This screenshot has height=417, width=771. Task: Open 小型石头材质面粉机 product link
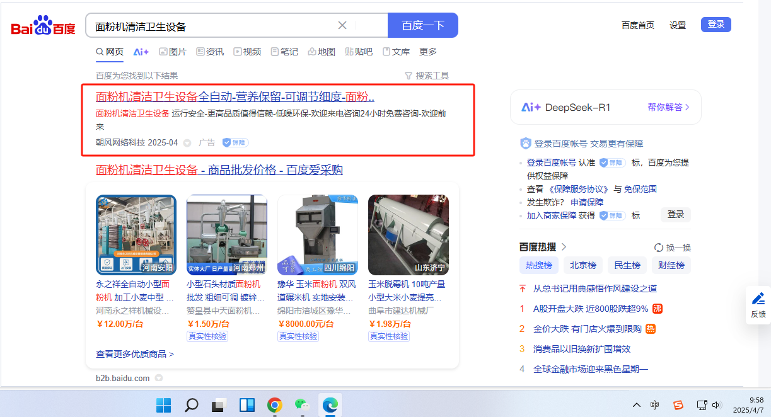point(226,290)
